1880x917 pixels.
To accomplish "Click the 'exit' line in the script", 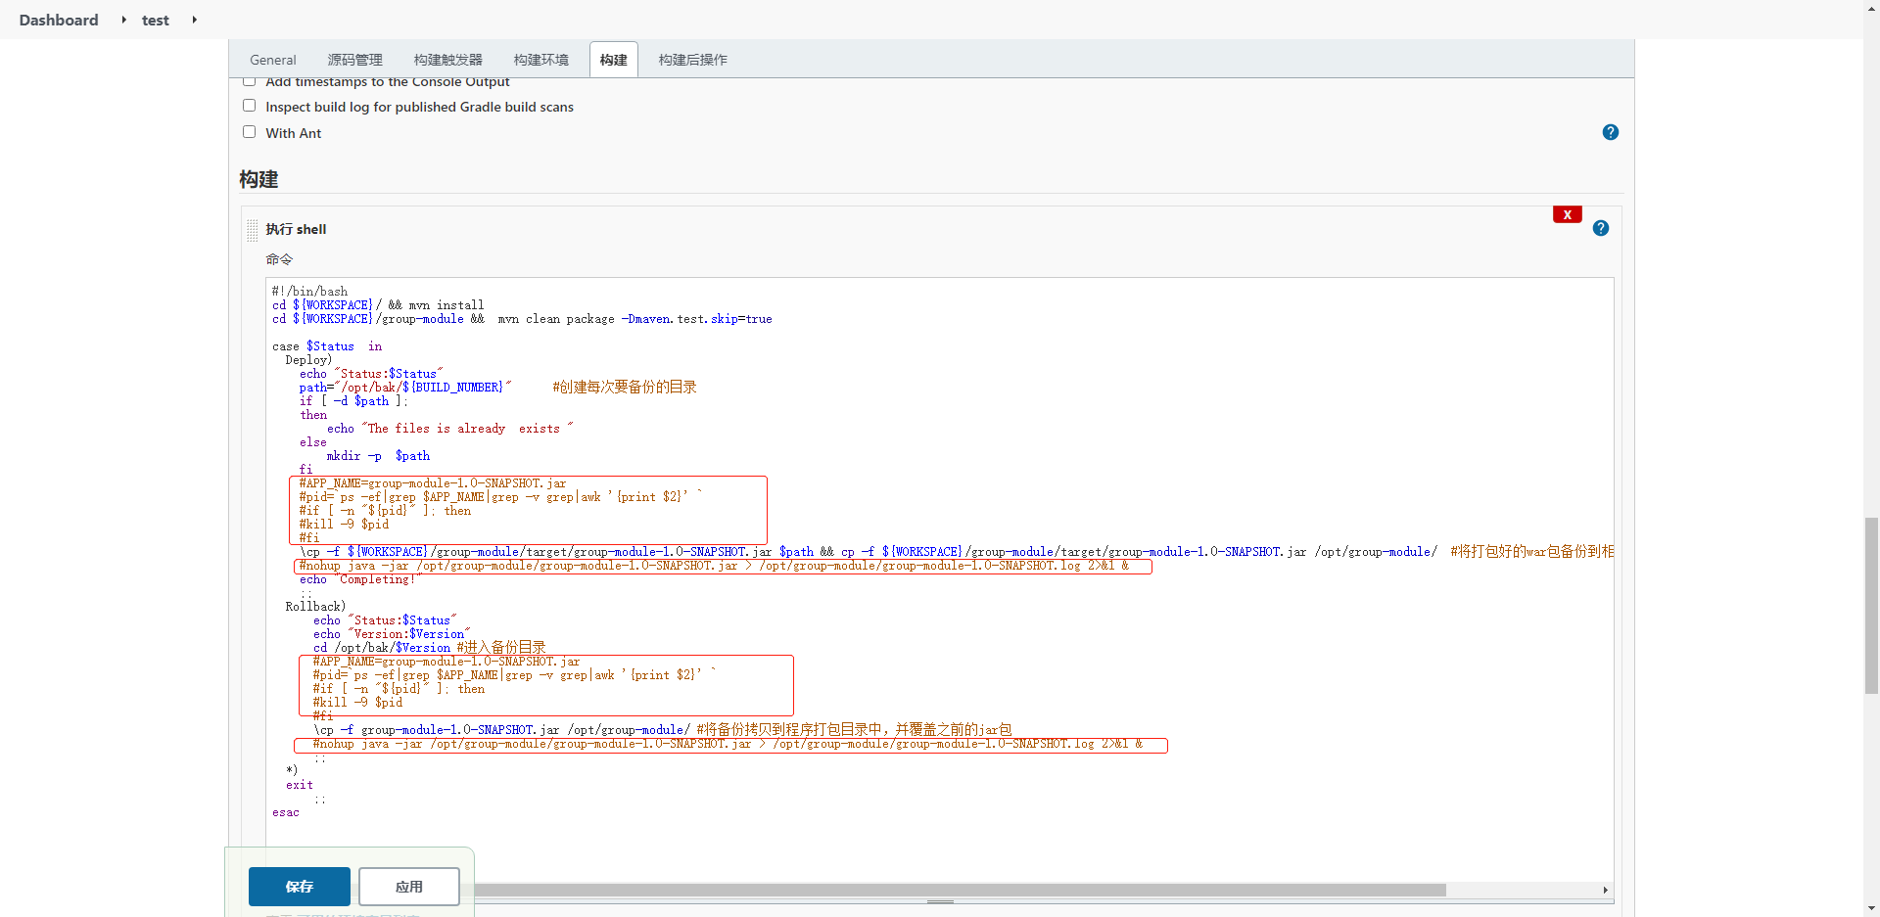I will (x=300, y=785).
